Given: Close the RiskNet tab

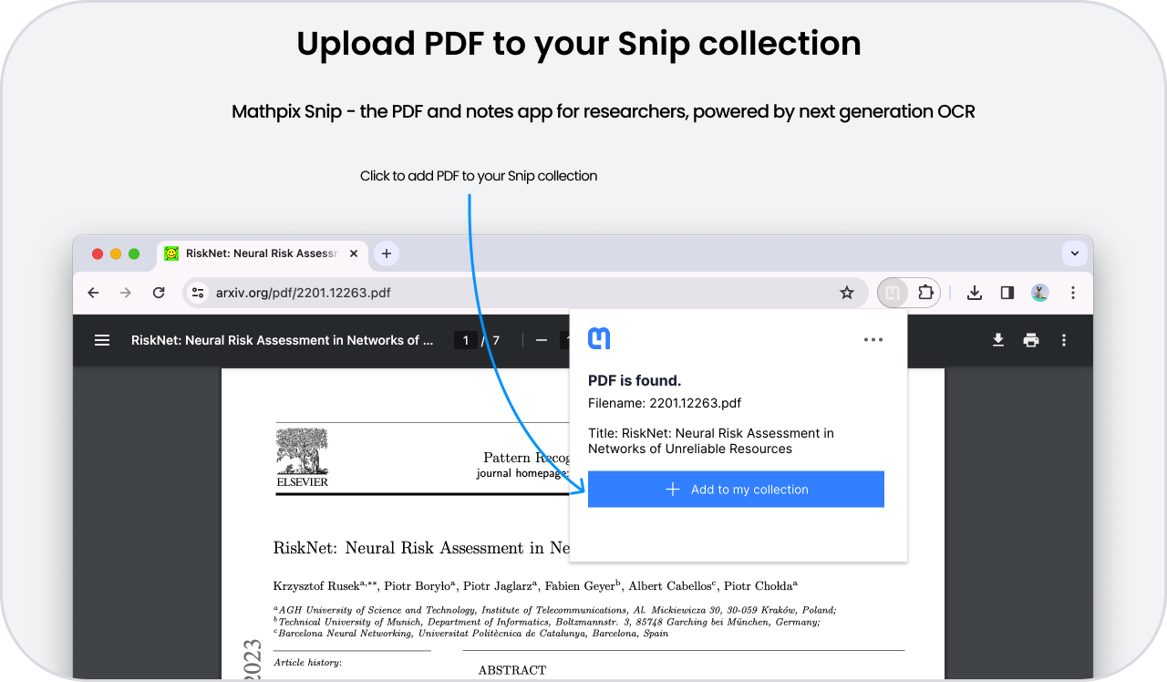Looking at the screenshot, I should pos(354,253).
